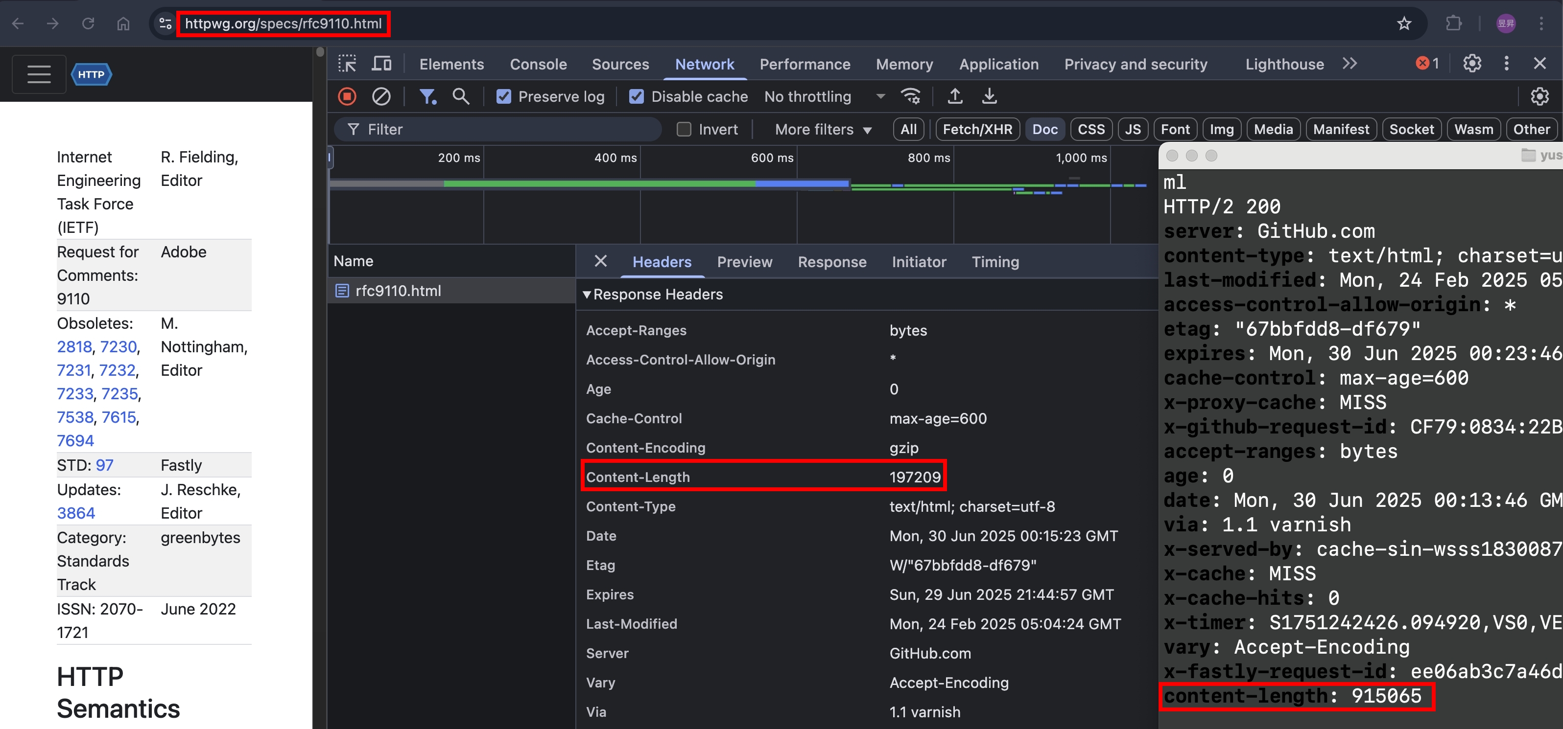Viewport: 1563px width, 729px height.
Task: Filter requests by Img
Action: [x=1221, y=129]
